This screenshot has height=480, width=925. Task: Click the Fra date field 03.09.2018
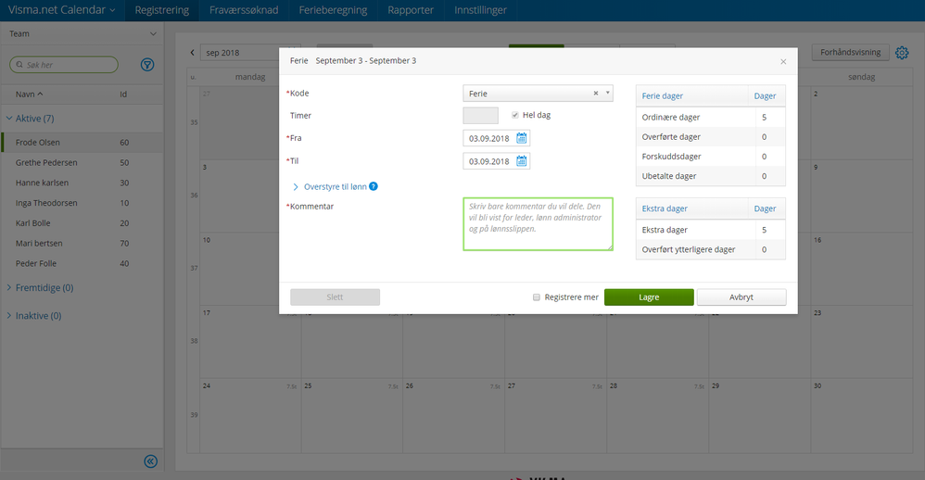pyautogui.click(x=489, y=138)
